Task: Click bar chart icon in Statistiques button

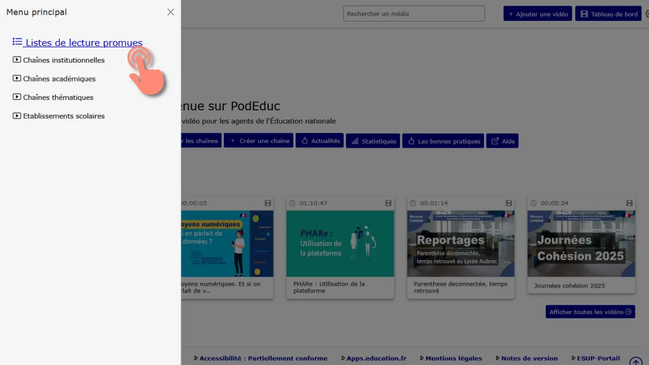Action: click(355, 141)
